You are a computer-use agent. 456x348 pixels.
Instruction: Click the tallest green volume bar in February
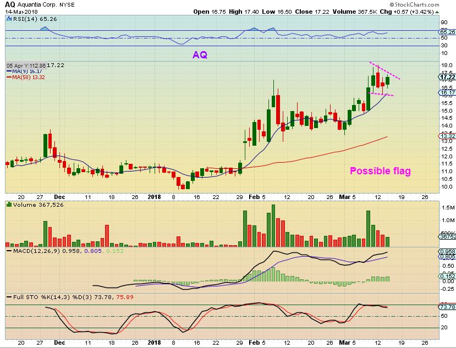point(273,225)
